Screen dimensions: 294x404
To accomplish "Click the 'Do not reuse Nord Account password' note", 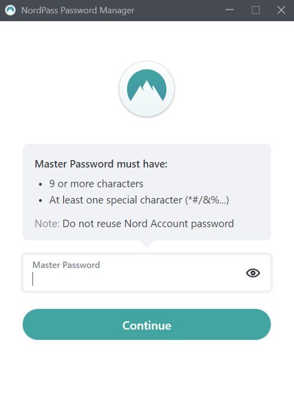I will 148,223.
